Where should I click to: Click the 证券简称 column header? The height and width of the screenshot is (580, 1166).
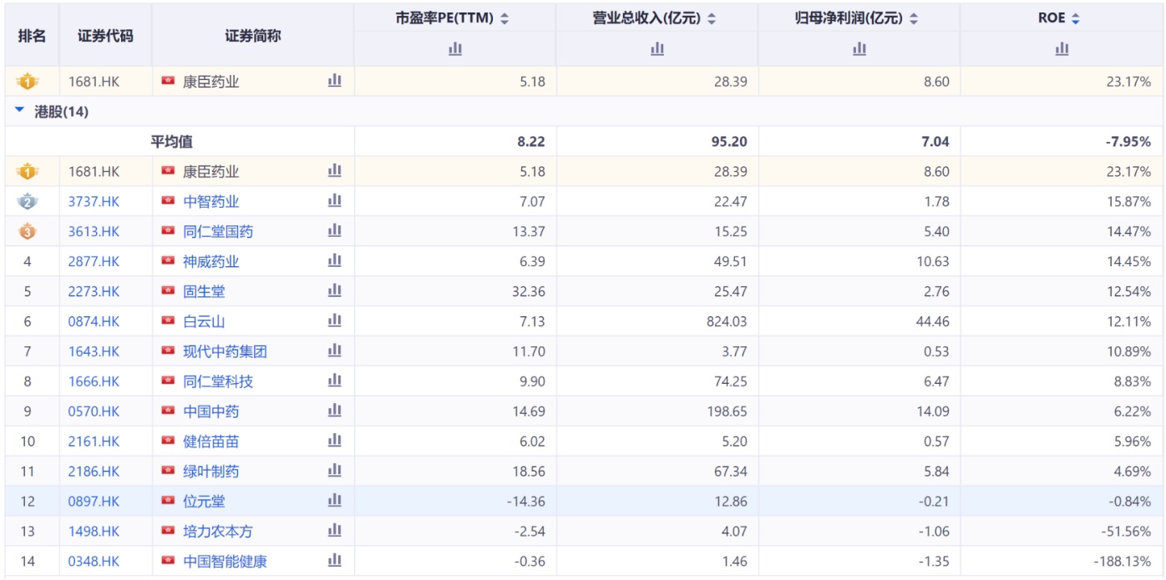click(252, 35)
